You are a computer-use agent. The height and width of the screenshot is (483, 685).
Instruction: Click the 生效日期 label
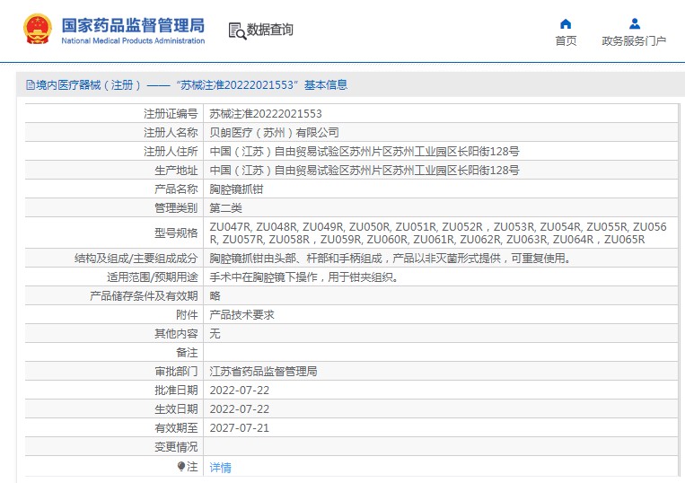(x=176, y=408)
